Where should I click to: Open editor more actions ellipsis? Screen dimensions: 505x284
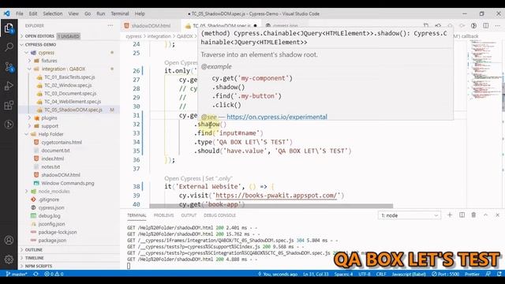(498, 25)
